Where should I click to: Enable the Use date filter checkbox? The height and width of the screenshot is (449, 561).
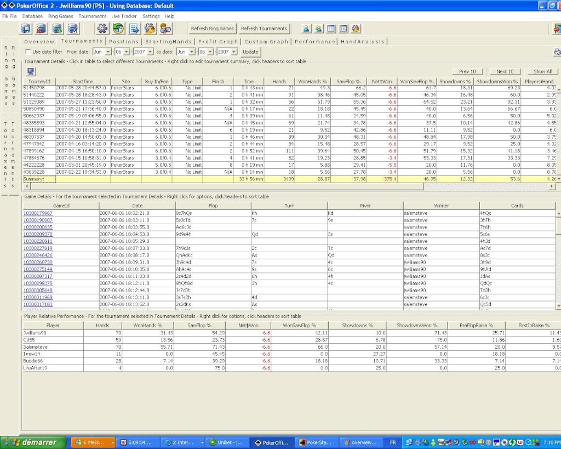click(28, 52)
